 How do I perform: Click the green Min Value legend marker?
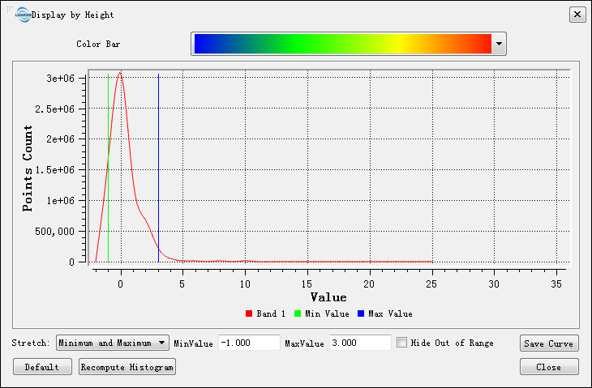[x=298, y=313]
